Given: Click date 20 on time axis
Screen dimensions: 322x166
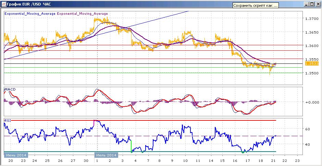Looking at the screenshot, I should [11, 161].
